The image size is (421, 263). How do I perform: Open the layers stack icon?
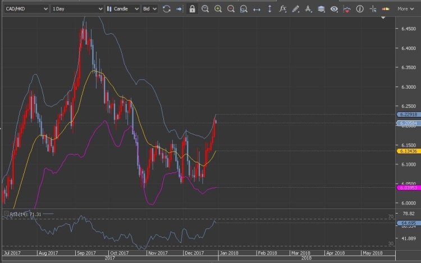tap(321, 9)
